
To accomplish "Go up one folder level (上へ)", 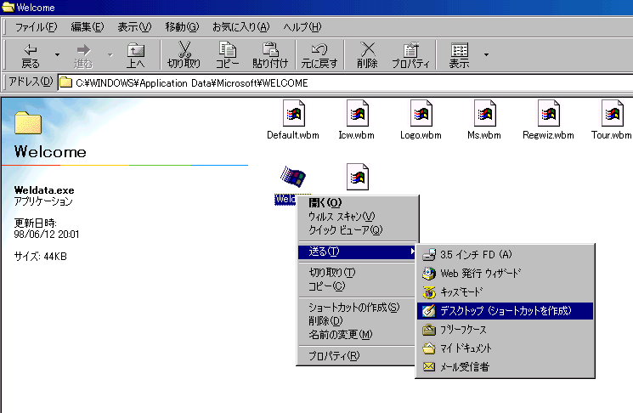I will [136, 56].
